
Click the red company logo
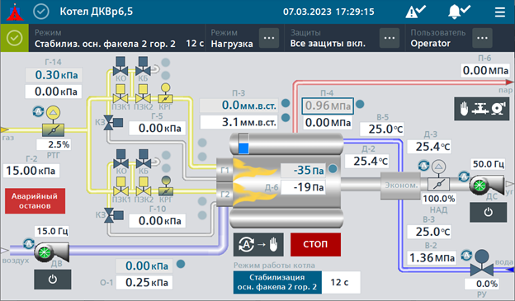pyautogui.click(x=15, y=12)
